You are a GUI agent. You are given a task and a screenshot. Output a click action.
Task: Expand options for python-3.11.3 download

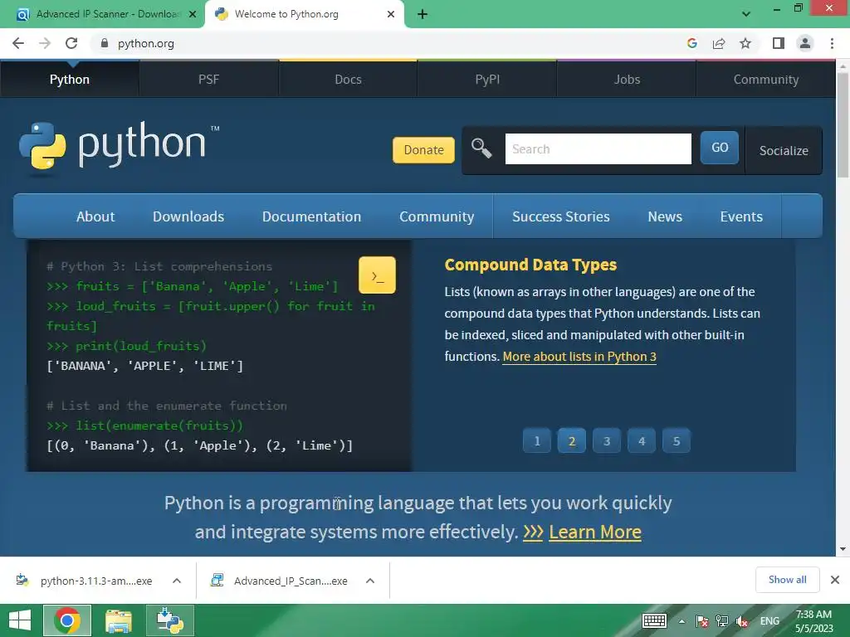point(177,581)
